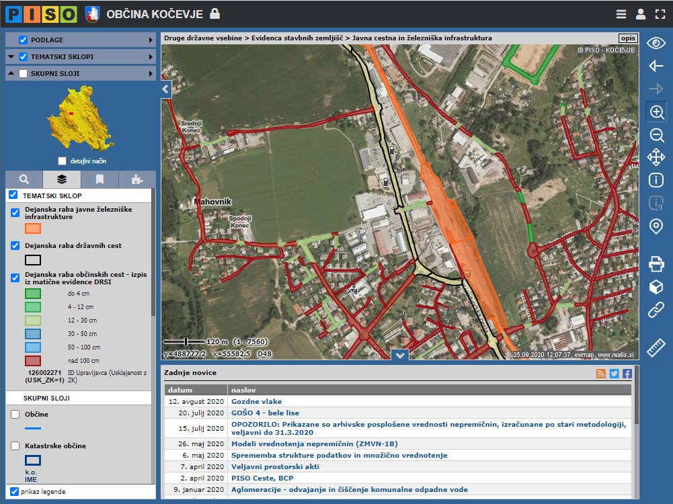Click the zoom in magnifier tool
The width and height of the screenshot is (673, 504).
tap(656, 112)
